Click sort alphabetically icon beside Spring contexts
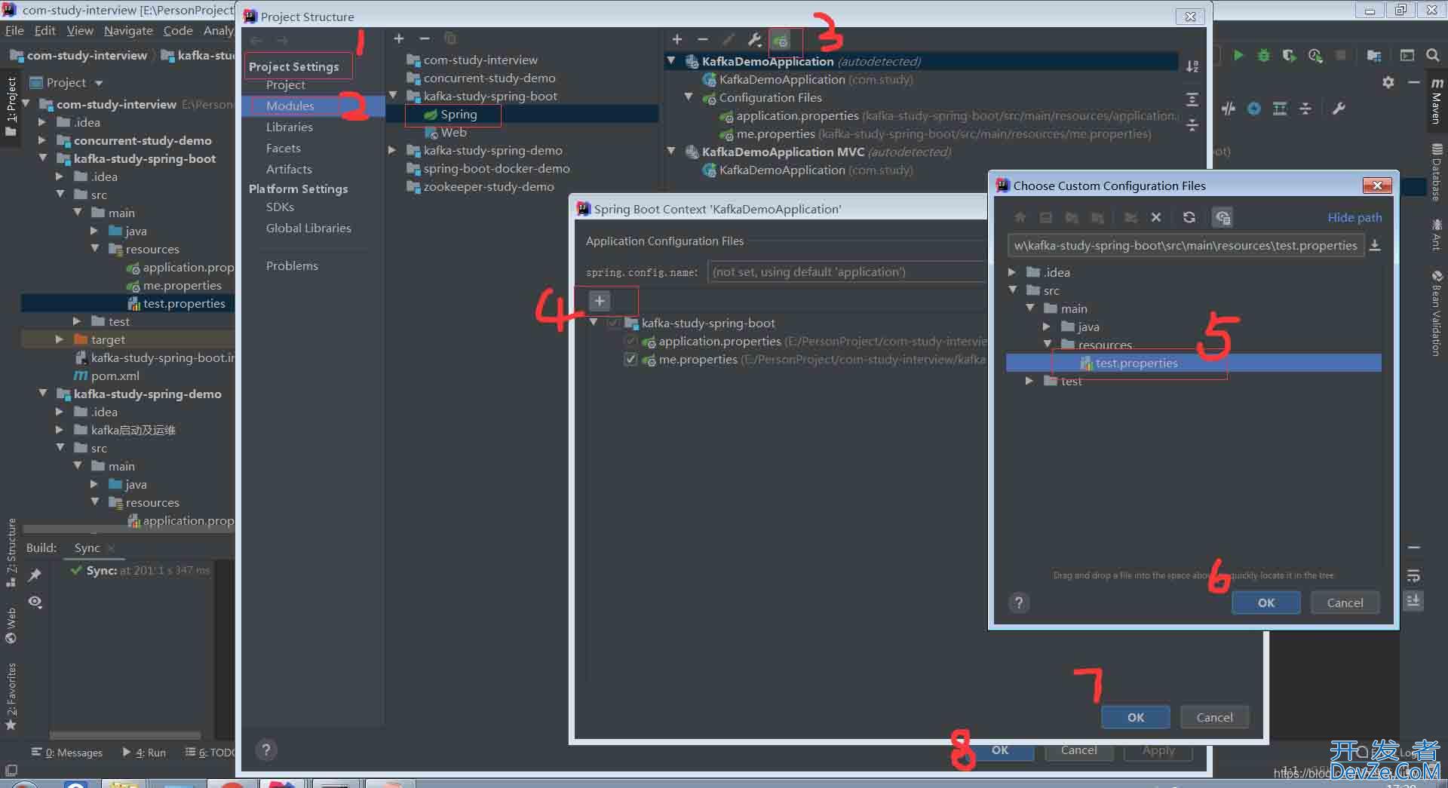 (x=1192, y=66)
